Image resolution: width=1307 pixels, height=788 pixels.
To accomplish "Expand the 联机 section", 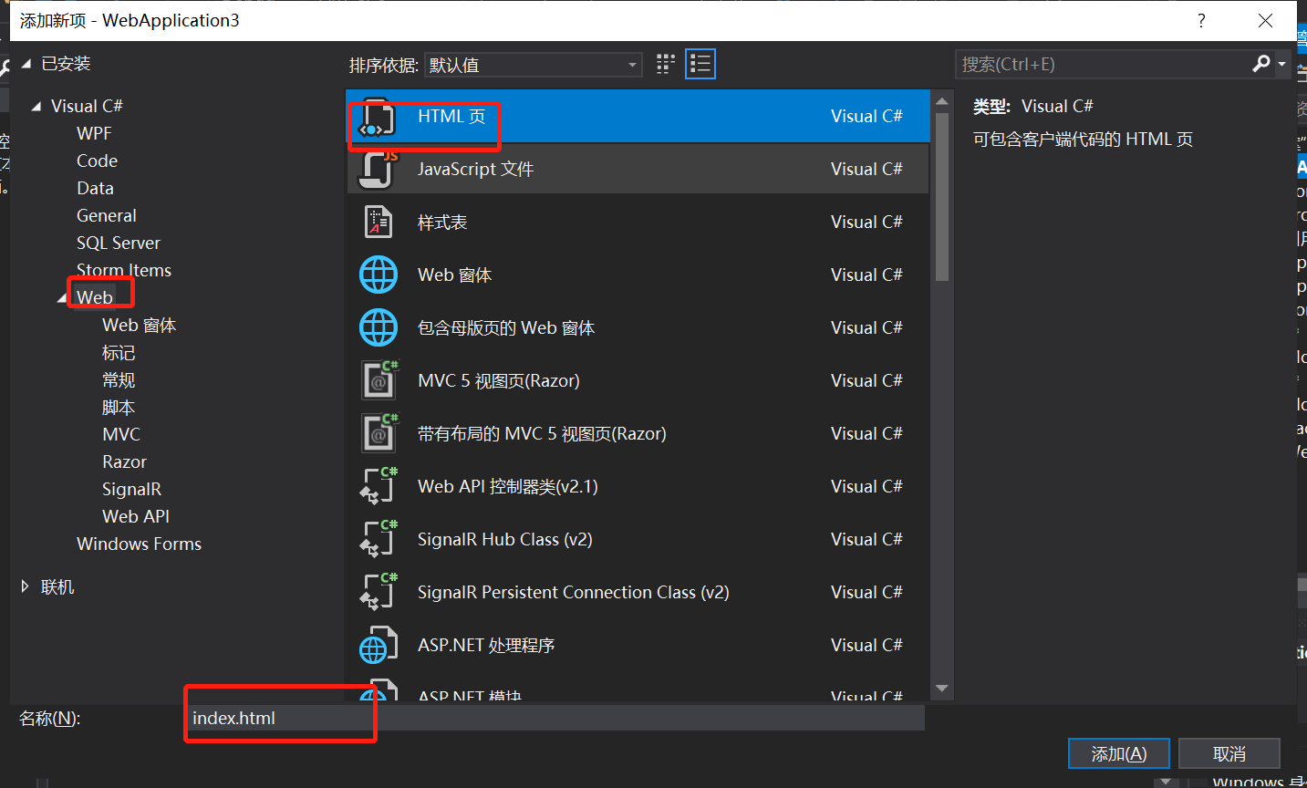I will pos(26,586).
